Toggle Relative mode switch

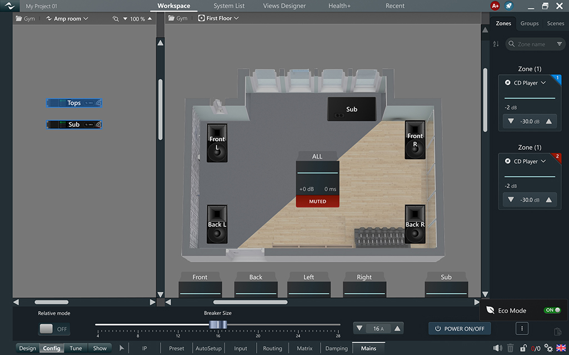click(x=54, y=329)
